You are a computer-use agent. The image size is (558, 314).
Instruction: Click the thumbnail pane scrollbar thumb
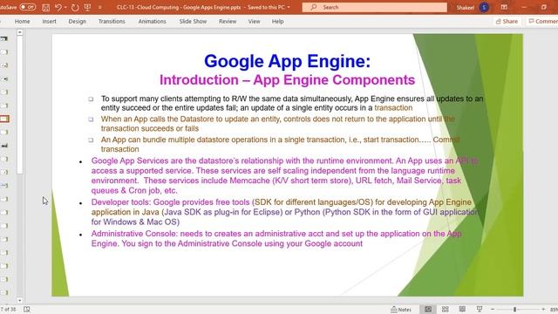pyautogui.click(x=19, y=105)
